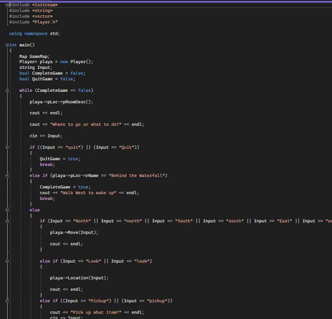Click the 'playa->Move(Input);' call
The height and width of the screenshot is (319, 332).
pos(74,232)
